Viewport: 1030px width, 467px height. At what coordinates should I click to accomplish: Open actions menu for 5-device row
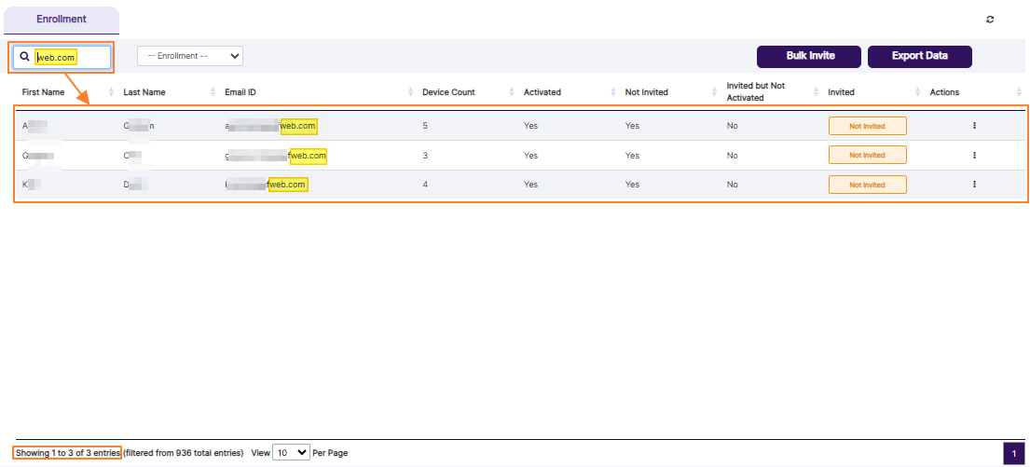[x=974, y=126]
